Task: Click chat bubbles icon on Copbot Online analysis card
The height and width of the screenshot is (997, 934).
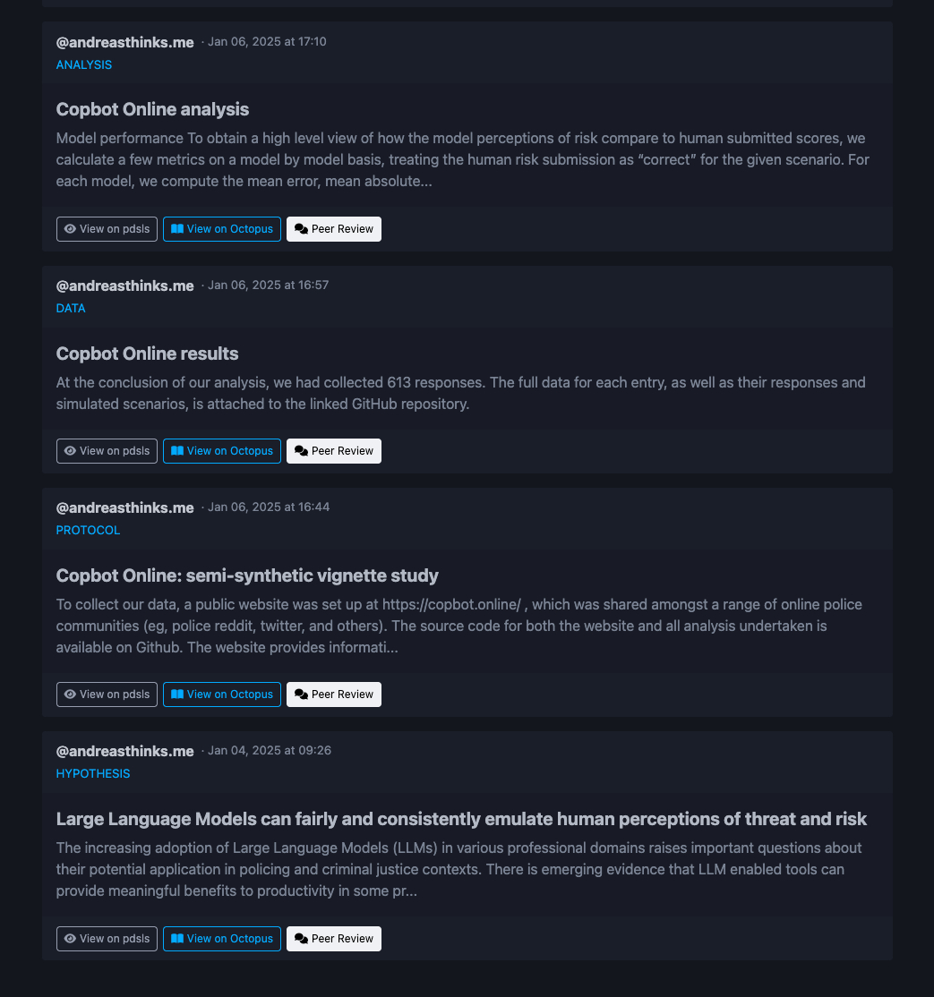Action: 301,229
